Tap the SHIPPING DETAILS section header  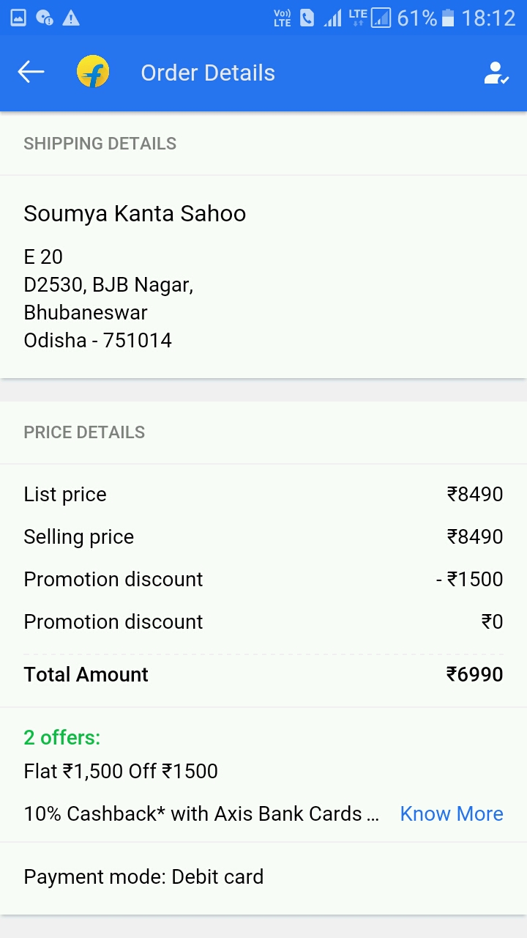(100, 144)
